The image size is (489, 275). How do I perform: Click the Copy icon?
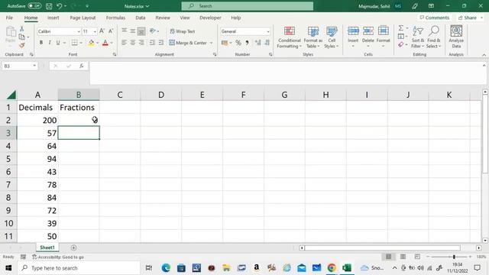coord(22,37)
